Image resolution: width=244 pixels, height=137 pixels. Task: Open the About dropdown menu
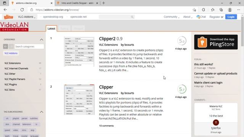click(188, 17)
